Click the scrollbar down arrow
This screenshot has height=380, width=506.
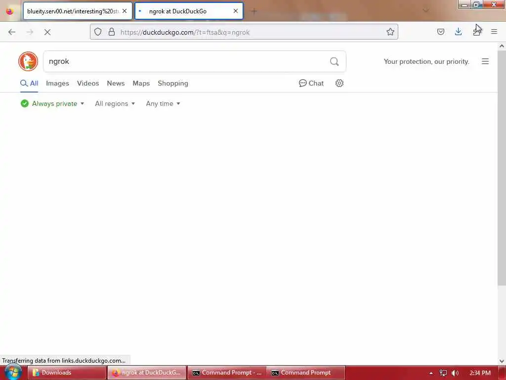[x=502, y=361]
